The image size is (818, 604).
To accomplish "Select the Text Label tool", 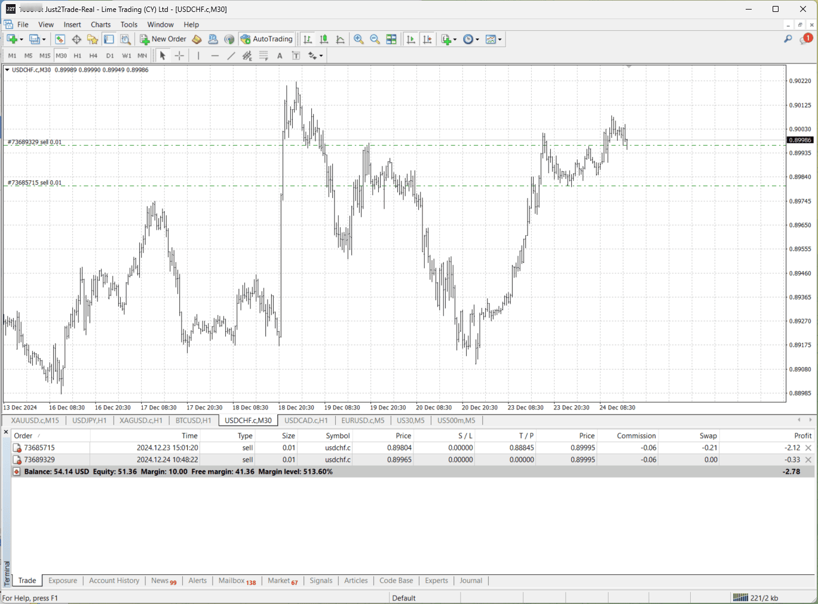I will click(x=296, y=56).
